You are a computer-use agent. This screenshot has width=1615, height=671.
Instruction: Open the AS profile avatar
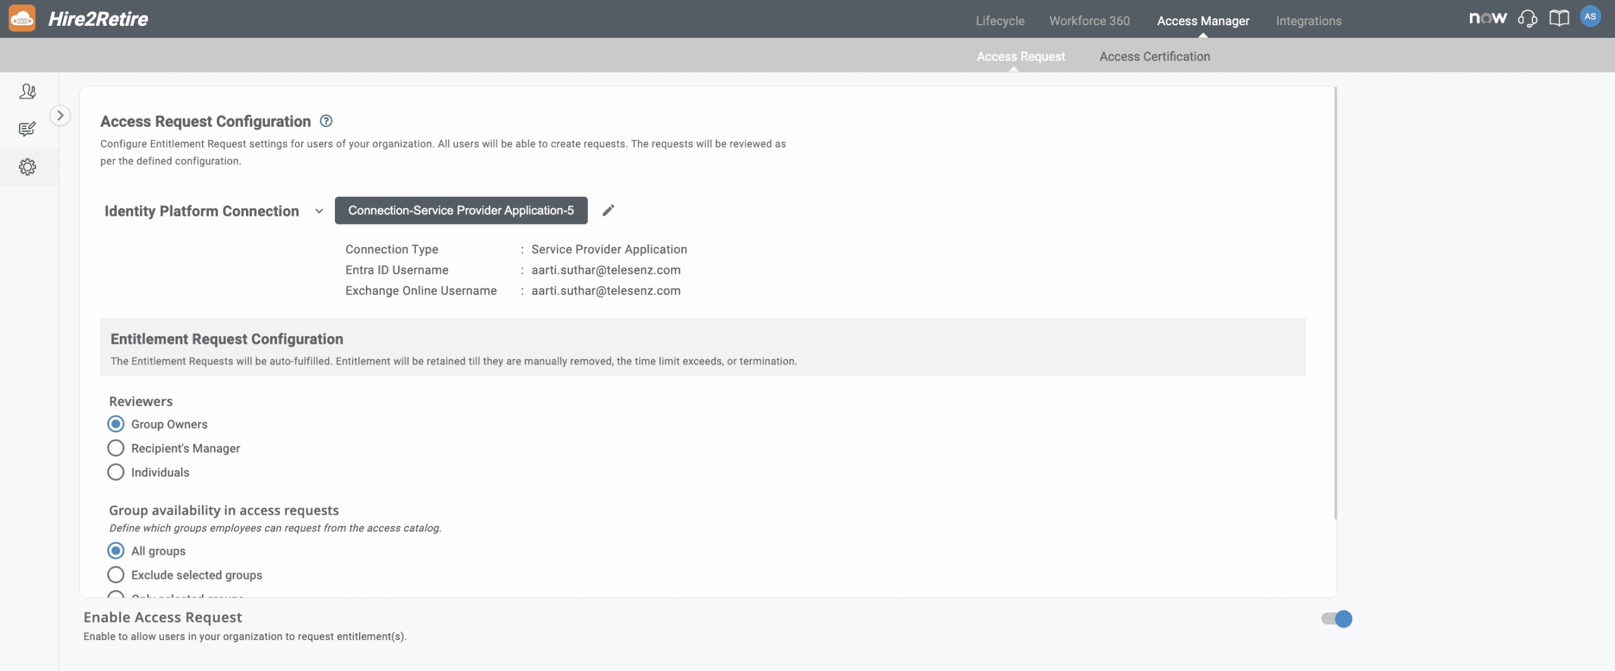[1592, 16]
